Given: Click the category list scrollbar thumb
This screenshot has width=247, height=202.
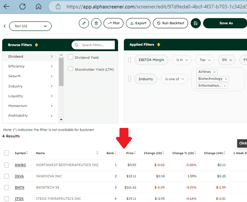Looking at the screenshot, I should click(61, 72).
